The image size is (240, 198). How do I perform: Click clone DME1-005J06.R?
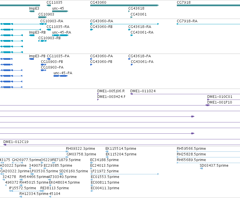111,91
